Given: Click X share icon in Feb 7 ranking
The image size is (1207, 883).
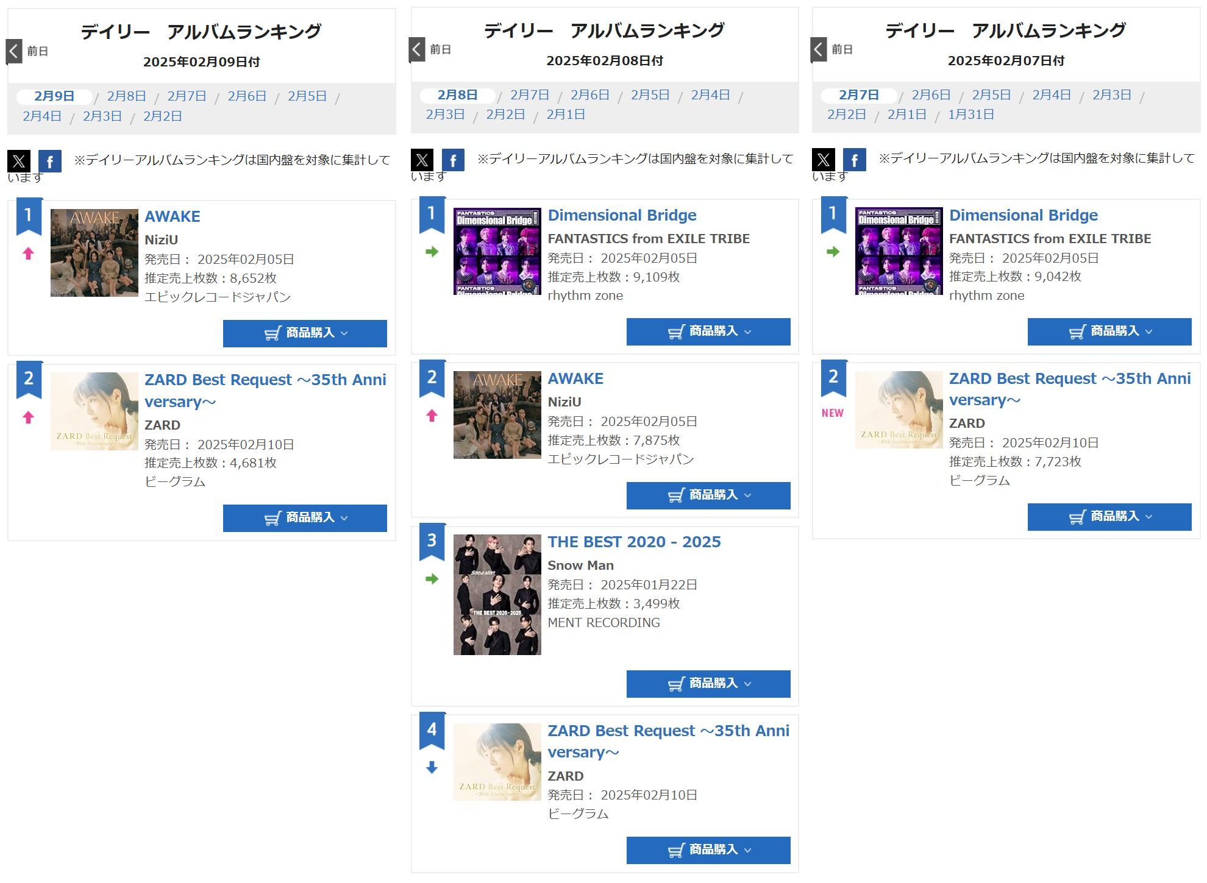Looking at the screenshot, I should 824,160.
